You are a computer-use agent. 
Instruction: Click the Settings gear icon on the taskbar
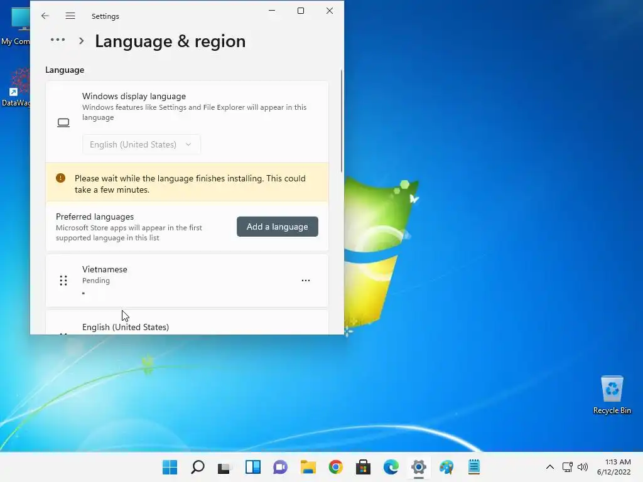(x=419, y=467)
